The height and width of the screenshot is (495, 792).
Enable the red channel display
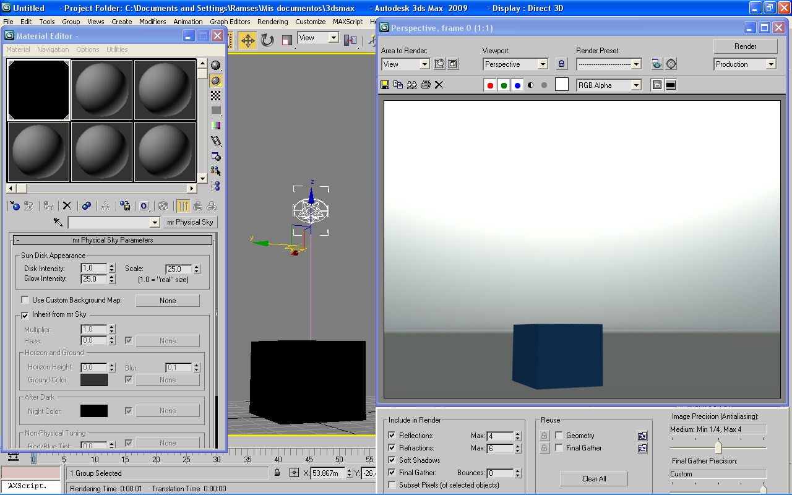[x=491, y=85]
